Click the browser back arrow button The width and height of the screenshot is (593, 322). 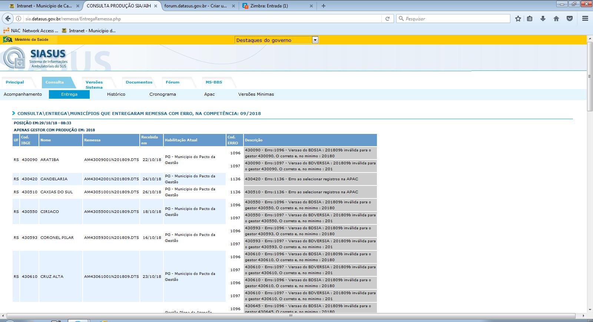point(8,19)
